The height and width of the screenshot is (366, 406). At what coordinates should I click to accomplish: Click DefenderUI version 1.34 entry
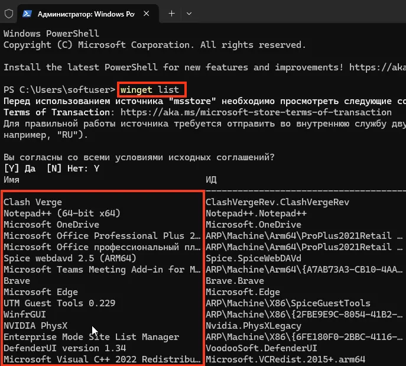65,348
